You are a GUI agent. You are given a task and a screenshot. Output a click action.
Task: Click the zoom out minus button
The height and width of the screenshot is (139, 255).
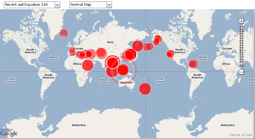click(x=241, y=72)
